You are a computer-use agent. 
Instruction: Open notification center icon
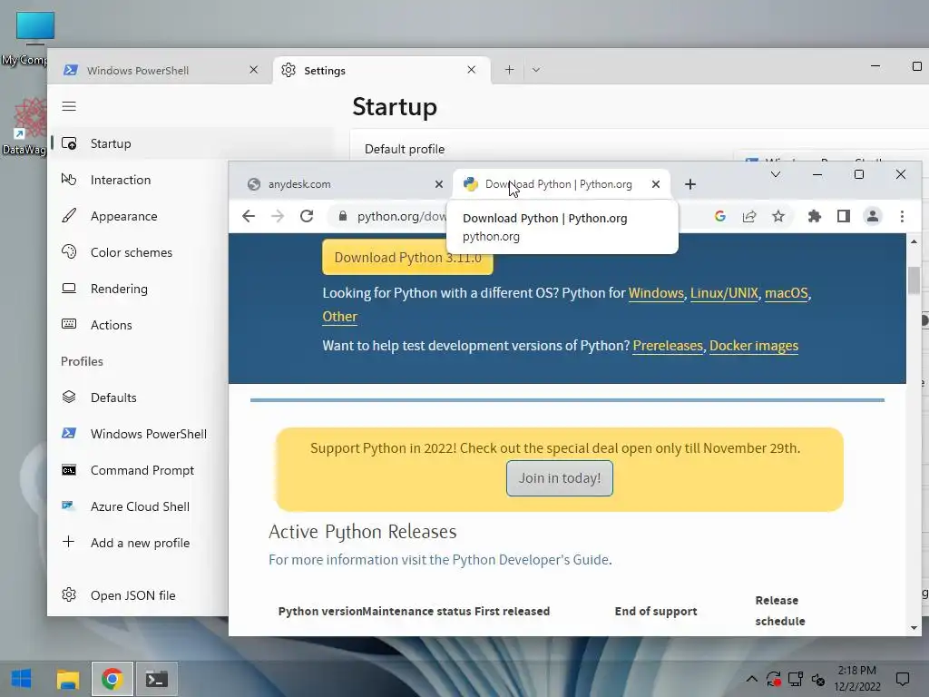tap(903, 679)
